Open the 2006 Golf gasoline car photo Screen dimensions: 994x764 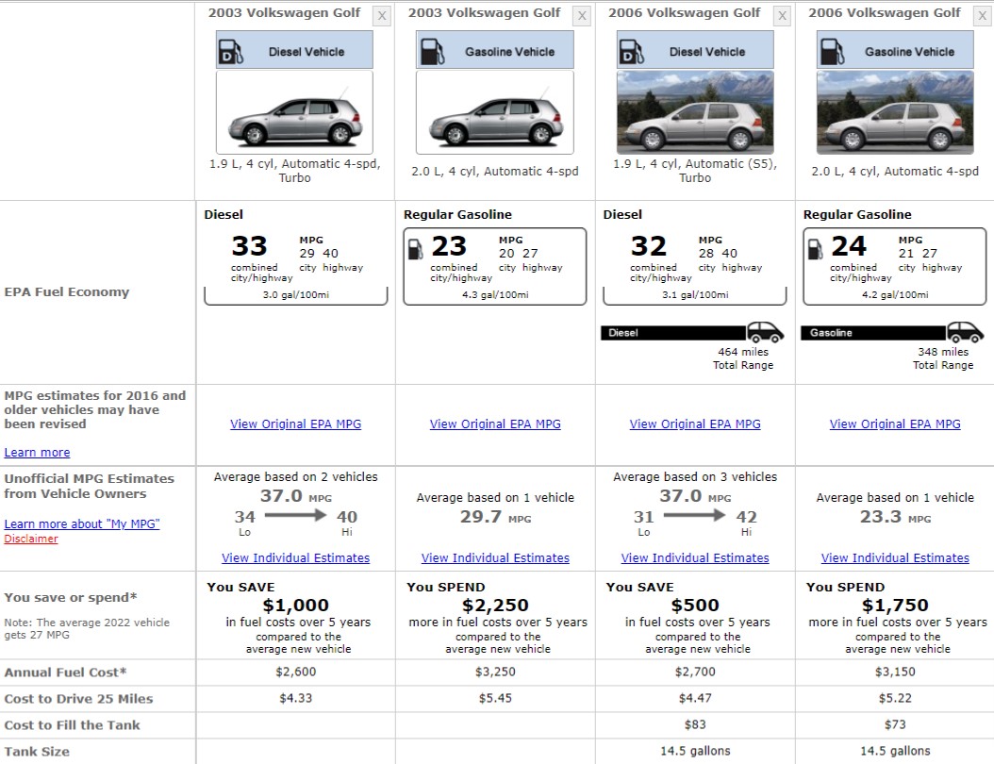pyautogui.click(x=895, y=112)
